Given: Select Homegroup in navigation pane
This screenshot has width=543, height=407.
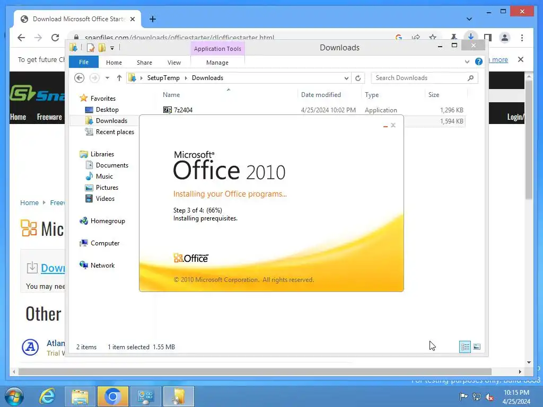Looking at the screenshot, I should (108, 221).
